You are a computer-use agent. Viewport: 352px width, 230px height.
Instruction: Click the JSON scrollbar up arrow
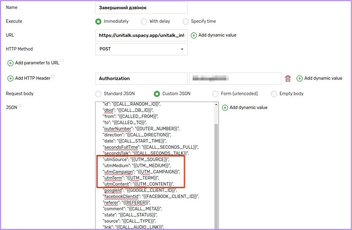(x=216, y=105)
